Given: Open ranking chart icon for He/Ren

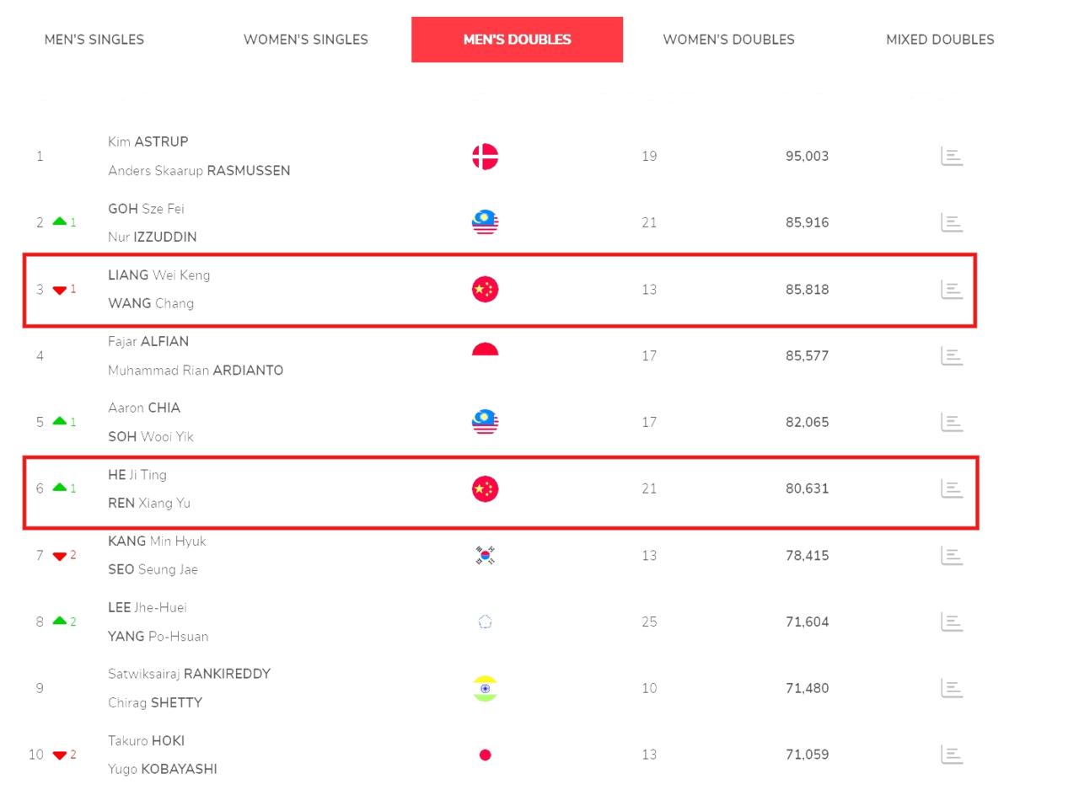Looking at the screenshot, I should pos(952,488).
